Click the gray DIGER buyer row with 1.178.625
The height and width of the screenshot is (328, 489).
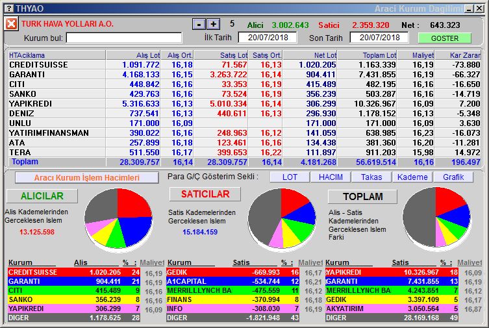74,318
